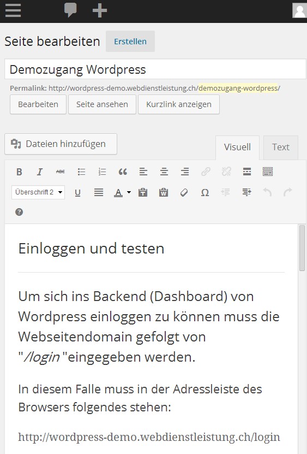Click the Seite ansehen button
This screenshot has width=307, height=454.
point(102,104)
